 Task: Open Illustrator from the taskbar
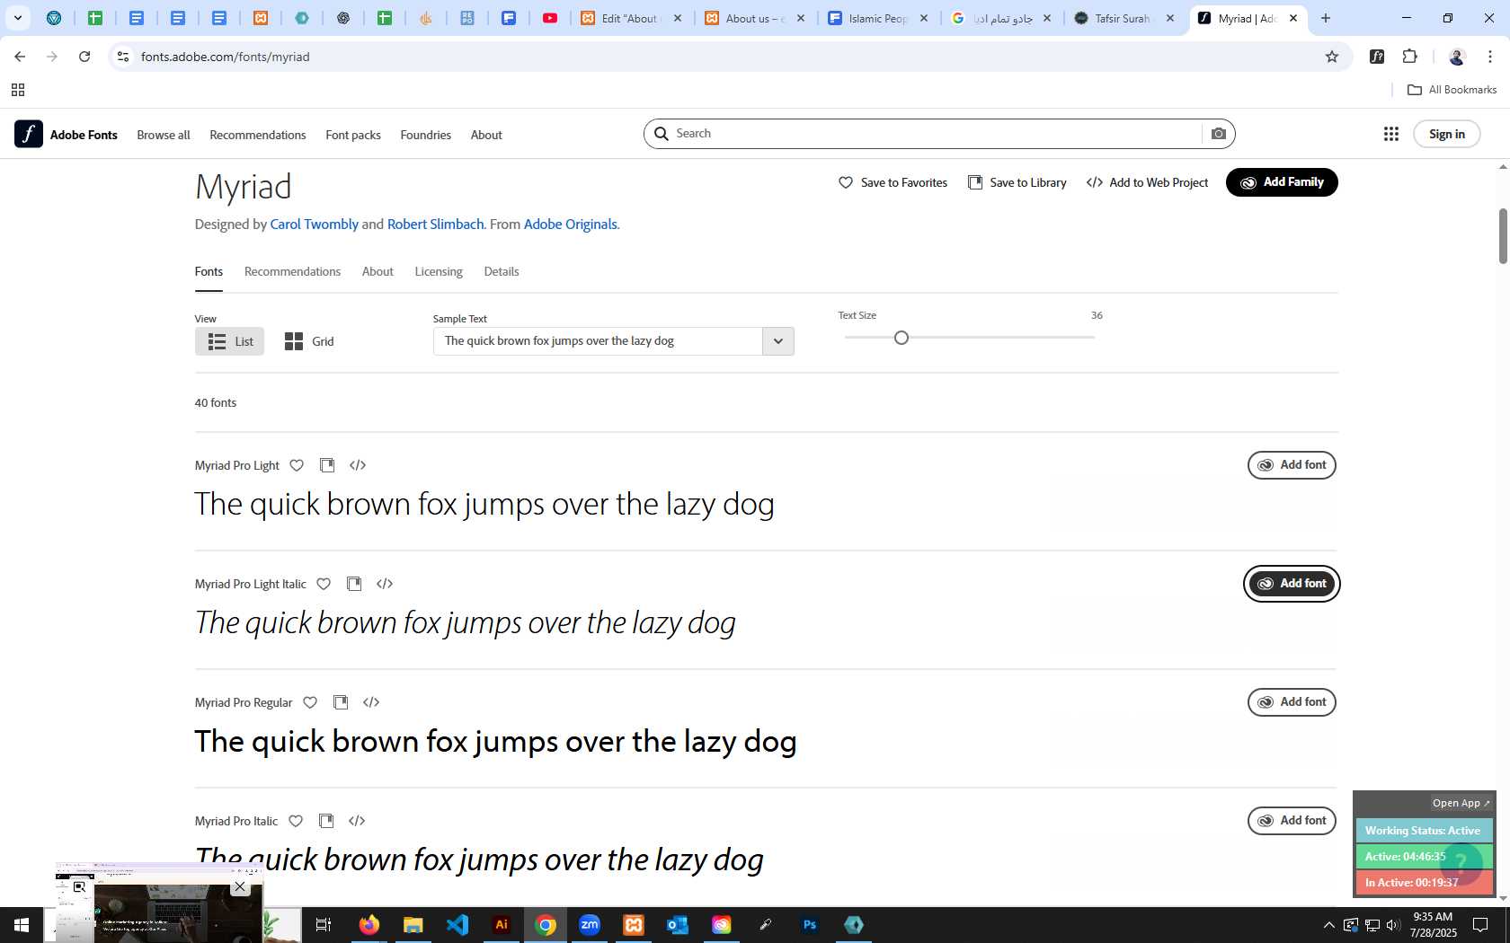pyautogui.click(x=502, y=925)
